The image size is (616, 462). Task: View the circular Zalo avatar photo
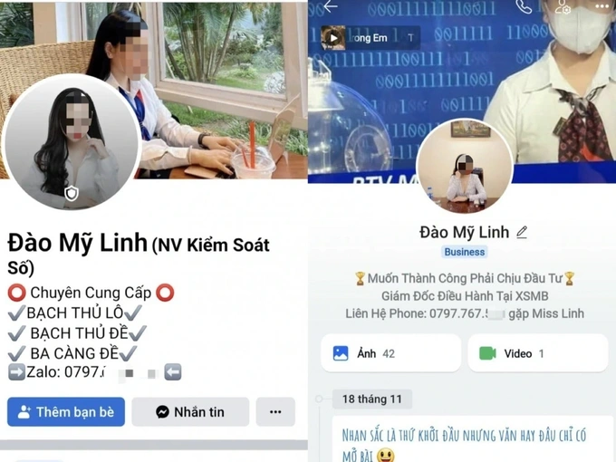[465, 166]
